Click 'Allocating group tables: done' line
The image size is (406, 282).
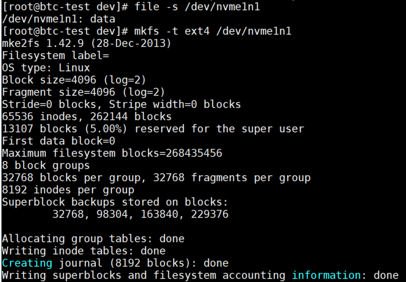93,239
